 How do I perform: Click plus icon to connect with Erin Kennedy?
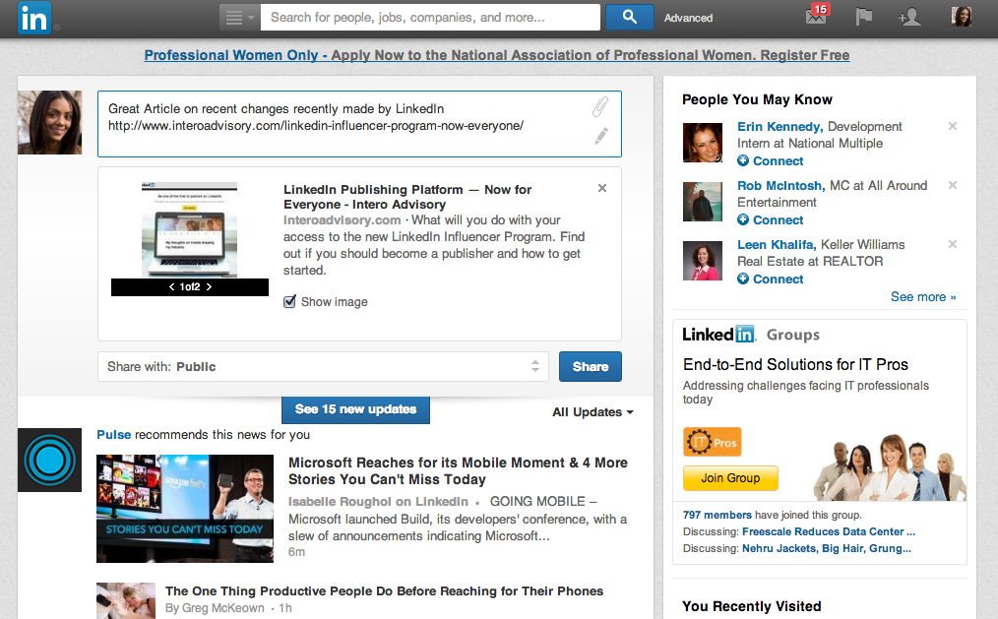[743, 161]
